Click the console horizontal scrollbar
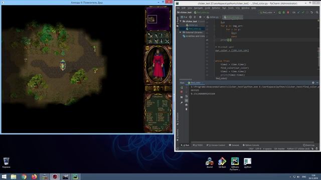This screenshot has width=321, height=180. (x=252, y=142)
